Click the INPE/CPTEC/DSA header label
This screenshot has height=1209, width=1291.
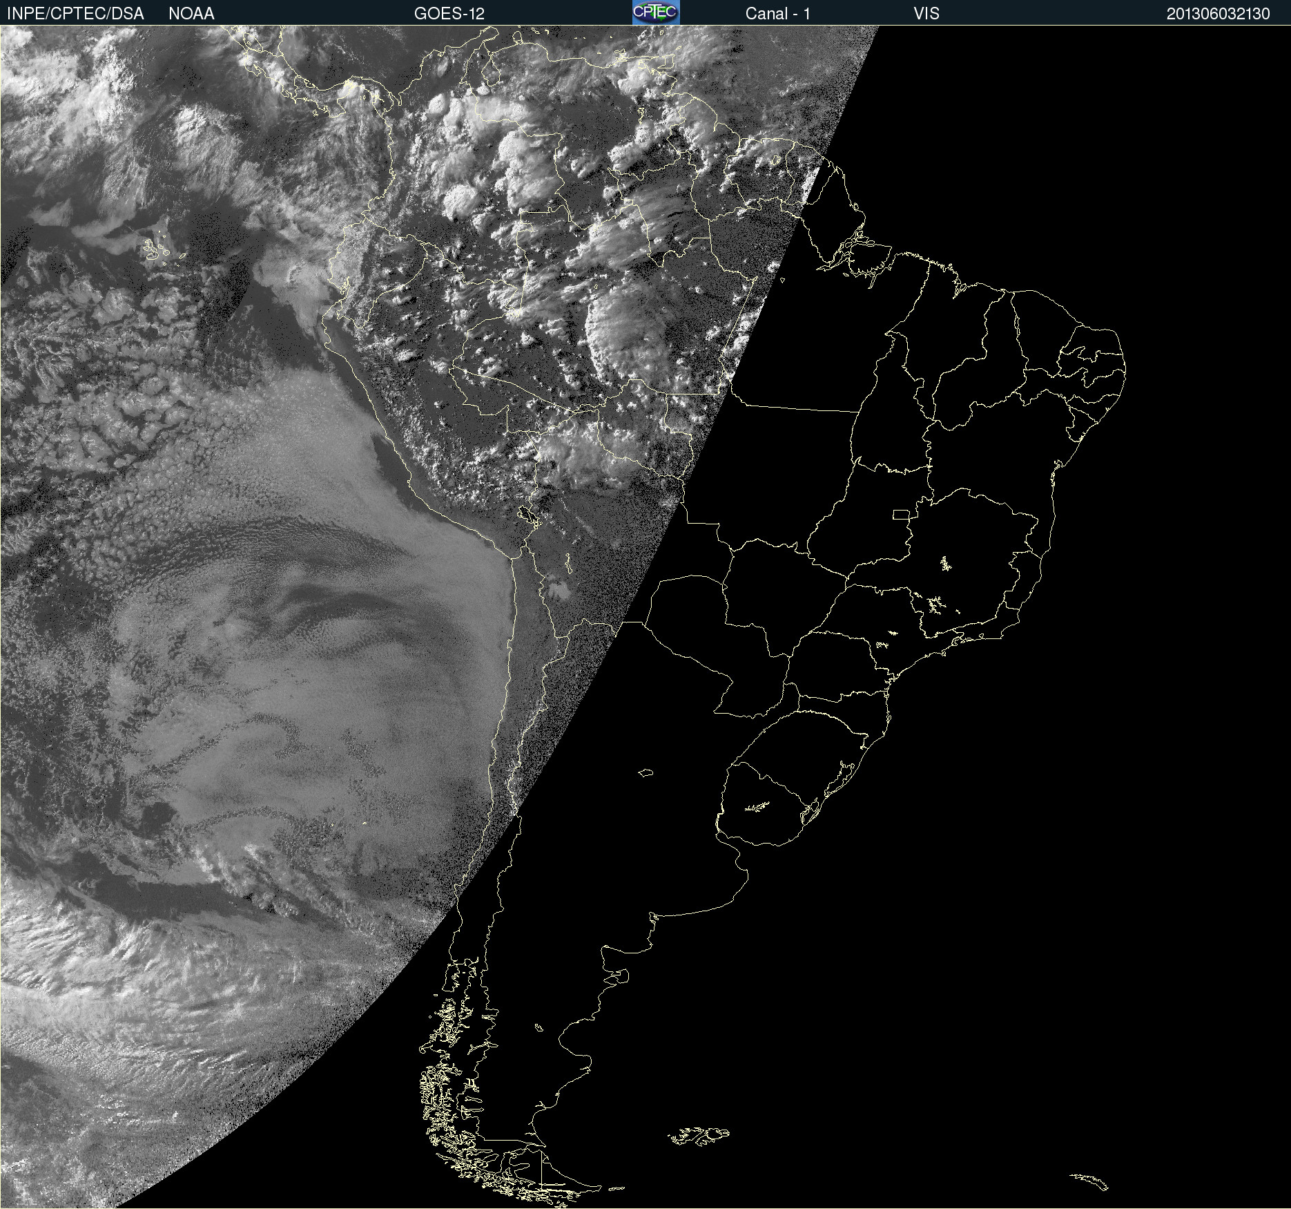(75, 14)
